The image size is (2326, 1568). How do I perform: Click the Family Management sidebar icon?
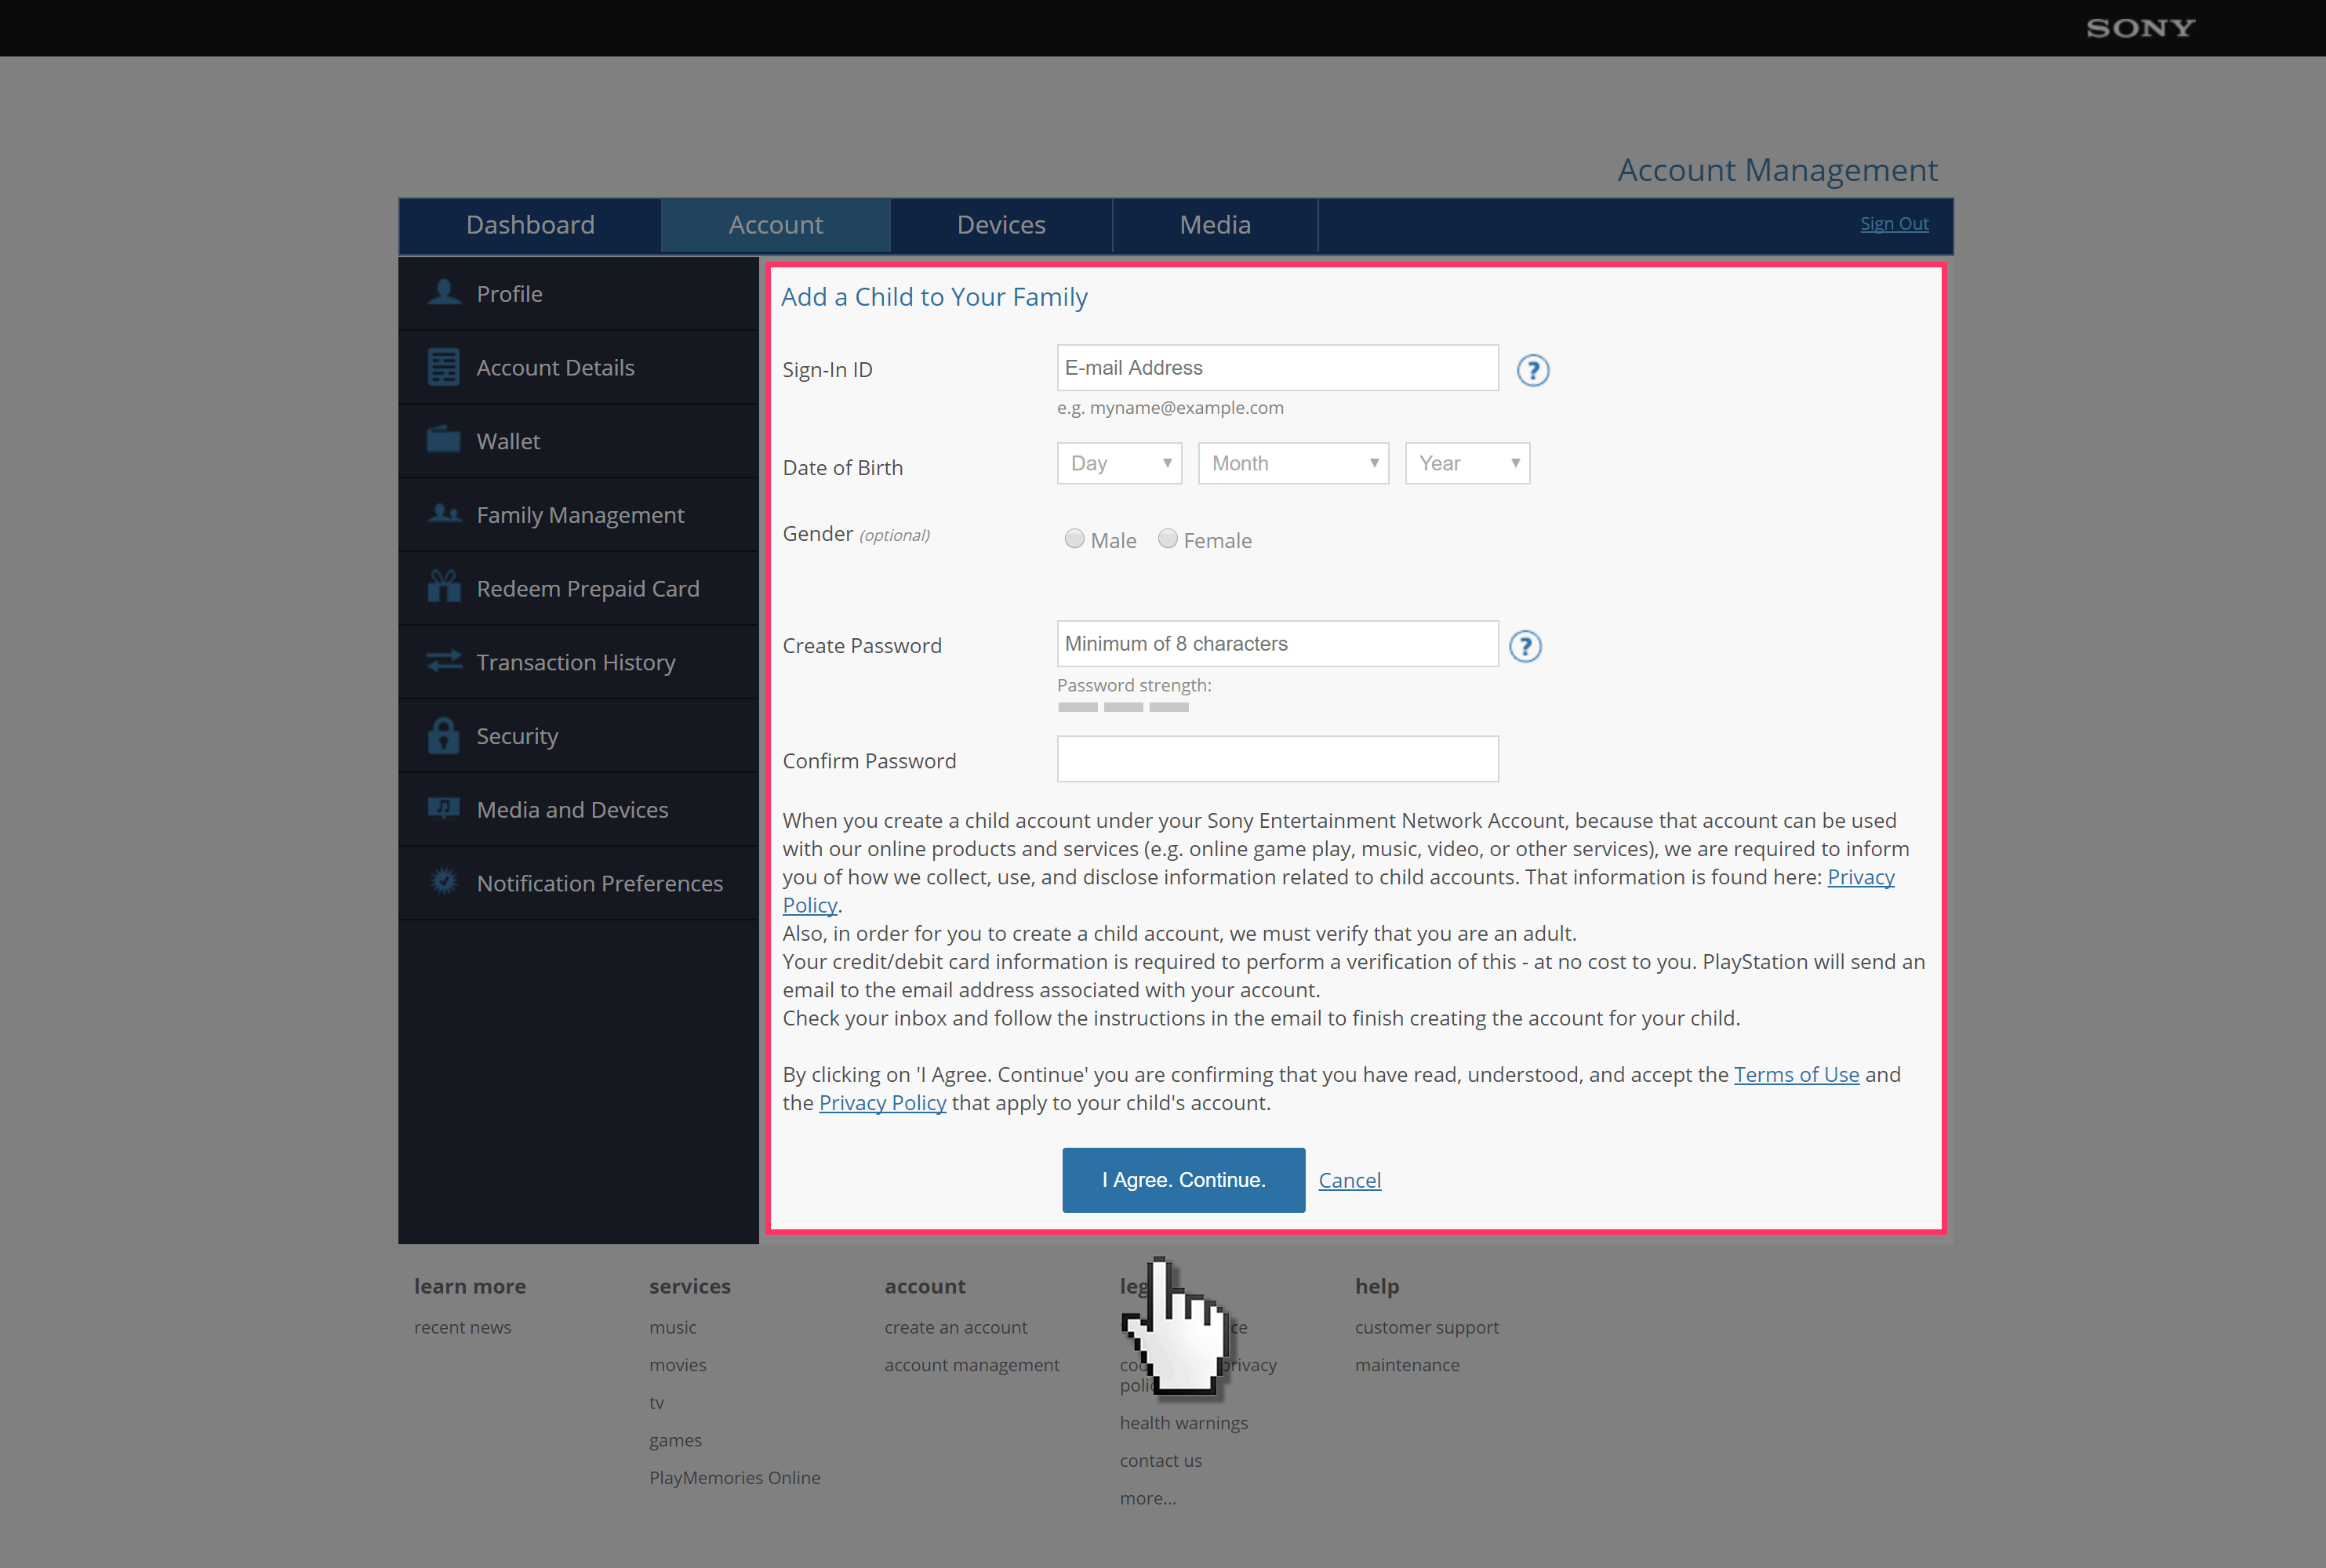click(x=445, y=513)
